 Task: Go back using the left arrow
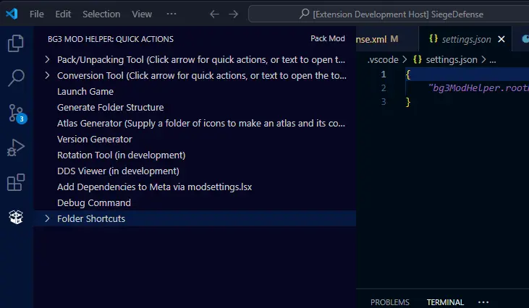click(214, 14)
